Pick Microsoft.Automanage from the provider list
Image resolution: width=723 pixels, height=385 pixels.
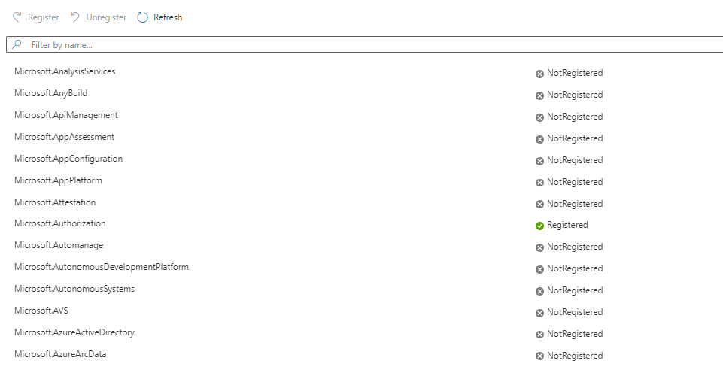[x=59, y=245]
